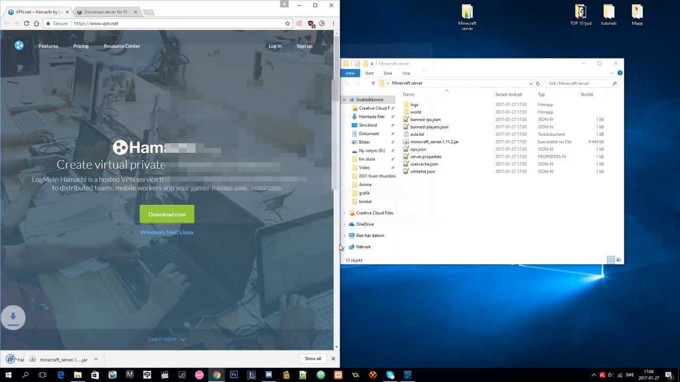Open the Resource Center link
The height and width of the screenshot is (382, 680).
point(122,46)
